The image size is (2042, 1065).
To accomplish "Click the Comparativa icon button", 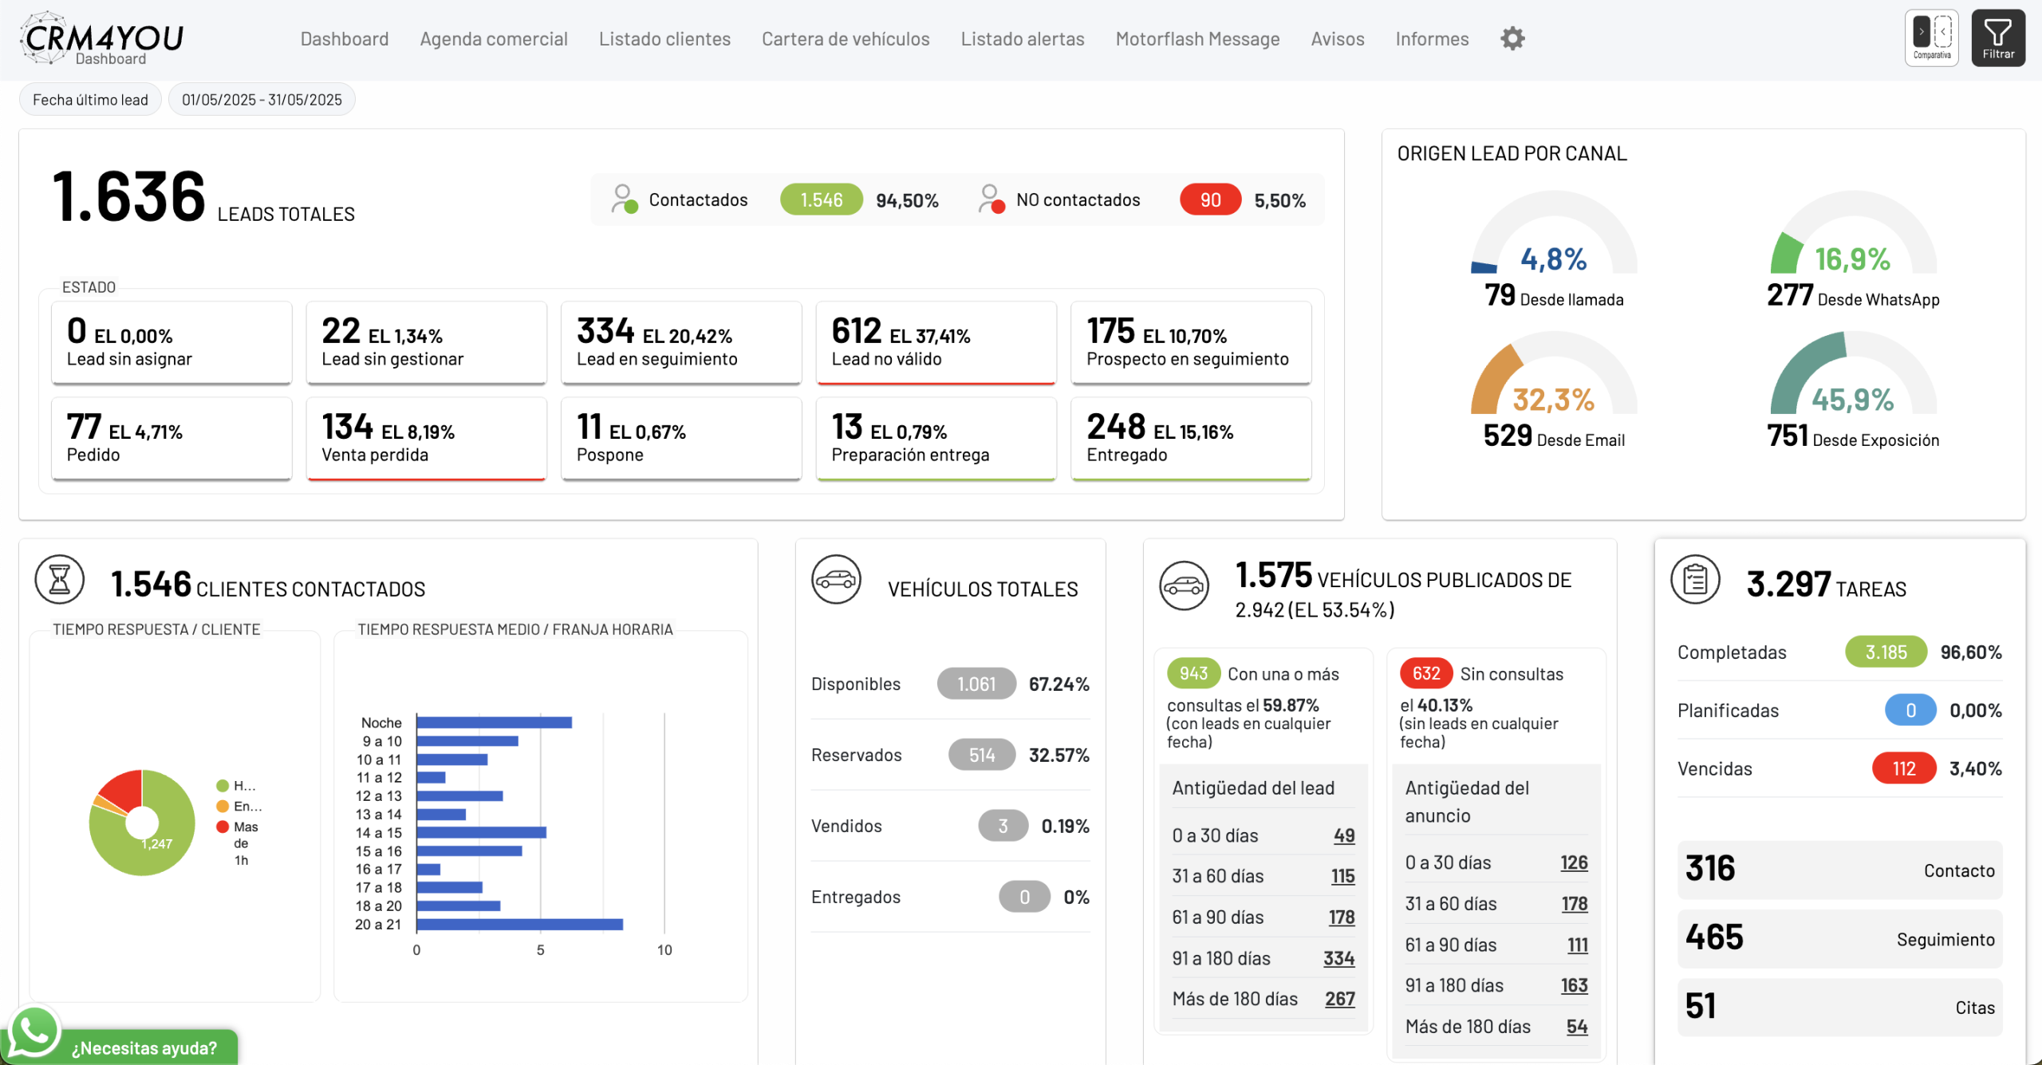I will point(1931,37).
